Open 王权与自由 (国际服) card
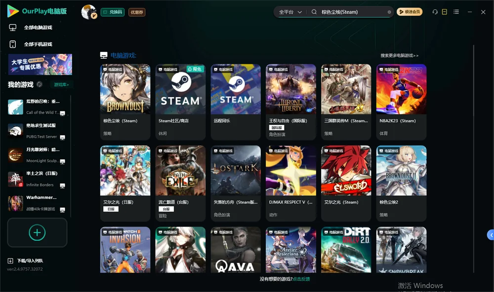Screen dimensions: 494x292 click(x=291, y=102)
